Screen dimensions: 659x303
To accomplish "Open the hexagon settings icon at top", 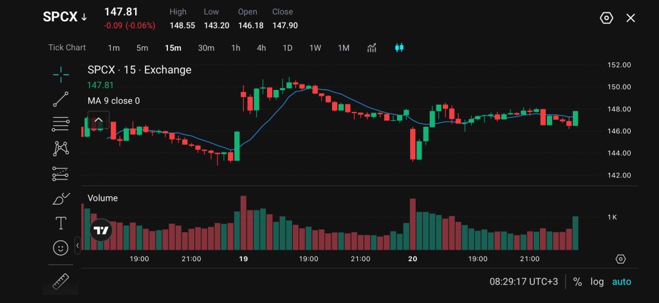I will [606, 18].
